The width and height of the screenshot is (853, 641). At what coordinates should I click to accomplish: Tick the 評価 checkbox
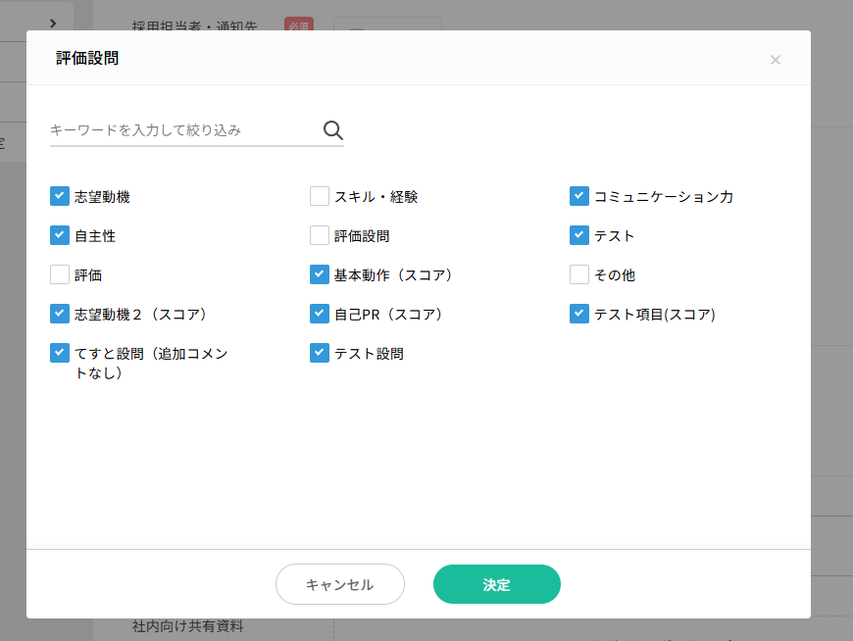[60, 274]
